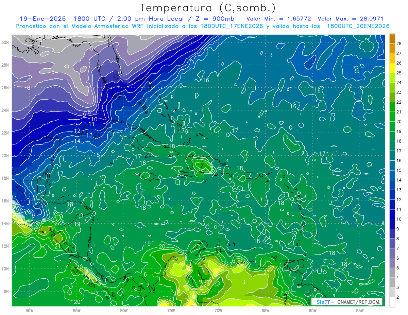Click the '24' label in the color legend
This screenshot has height=315, width=408.
(x=400, y=83)
